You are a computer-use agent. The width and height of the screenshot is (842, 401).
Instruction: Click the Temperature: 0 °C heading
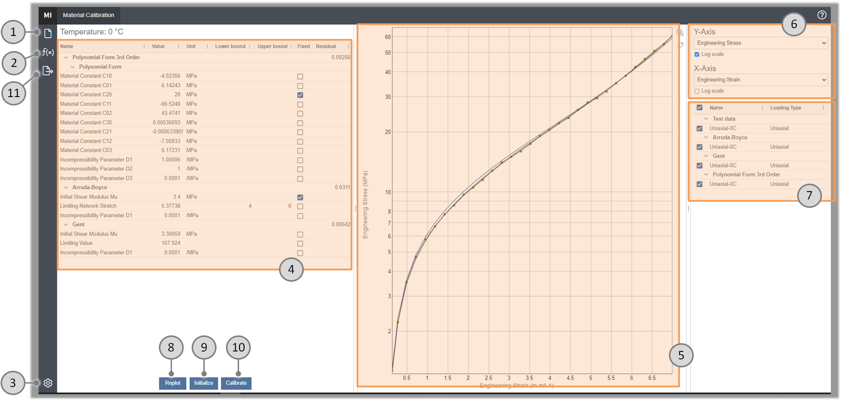(92, 32)
